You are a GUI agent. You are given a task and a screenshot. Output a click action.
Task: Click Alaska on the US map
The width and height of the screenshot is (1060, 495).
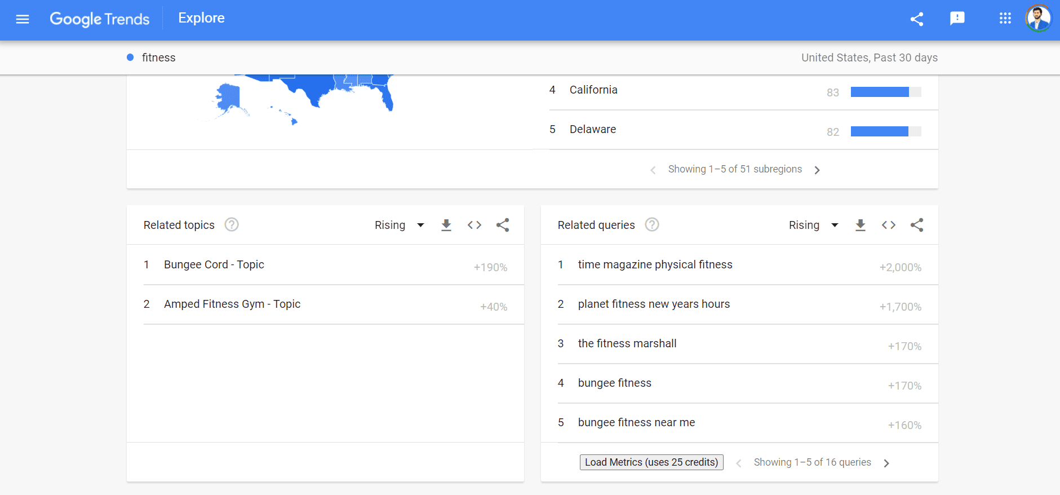tap(228, 97)
